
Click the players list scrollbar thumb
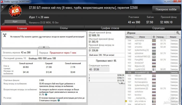click(180, 65)
